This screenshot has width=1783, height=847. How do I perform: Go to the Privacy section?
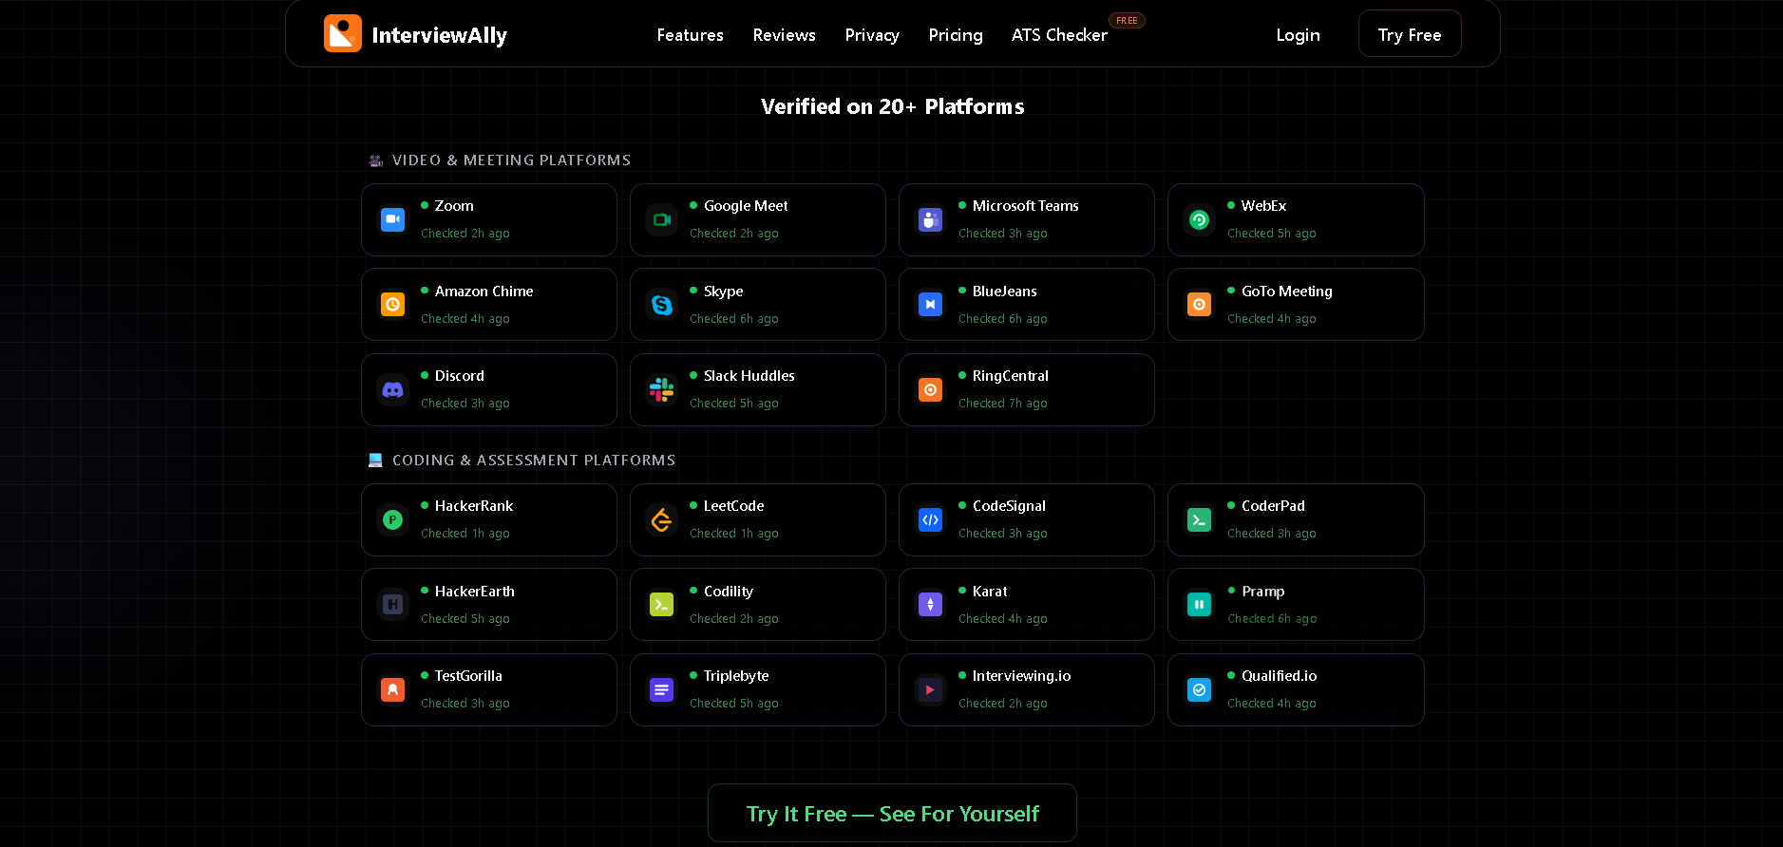tap(872, 35)
